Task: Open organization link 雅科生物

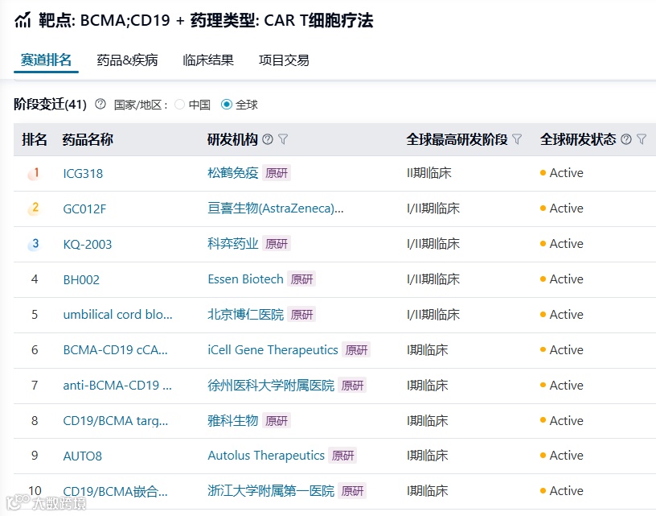Action: (x=233, y=420)
